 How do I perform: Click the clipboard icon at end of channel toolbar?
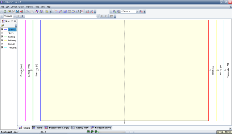(111, 16)
